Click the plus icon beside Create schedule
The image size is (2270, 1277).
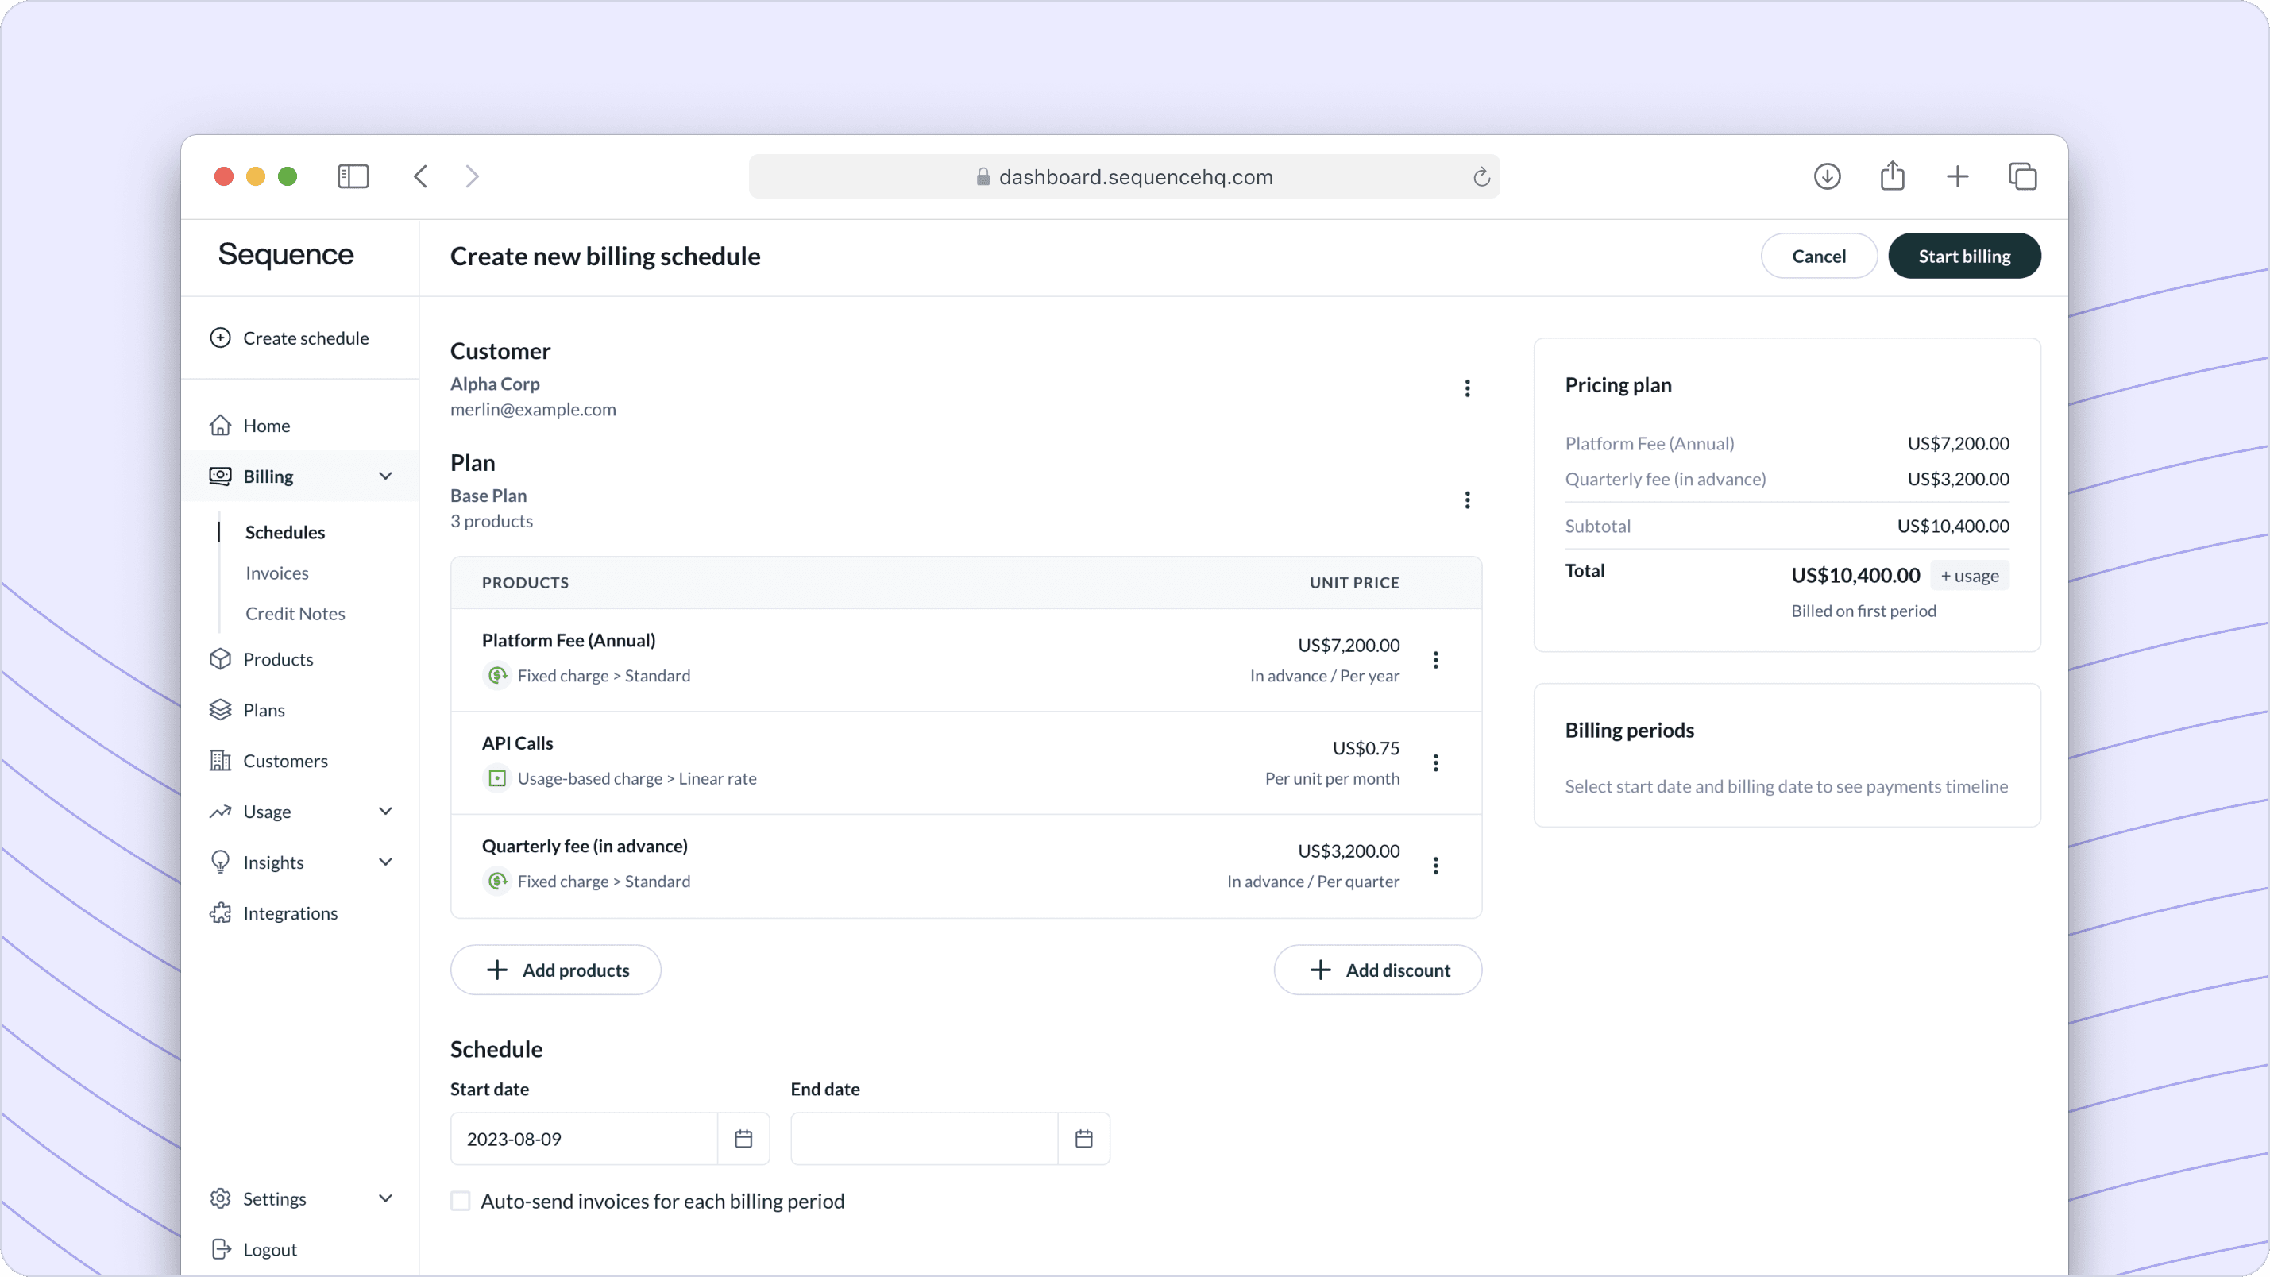point(220,338)
